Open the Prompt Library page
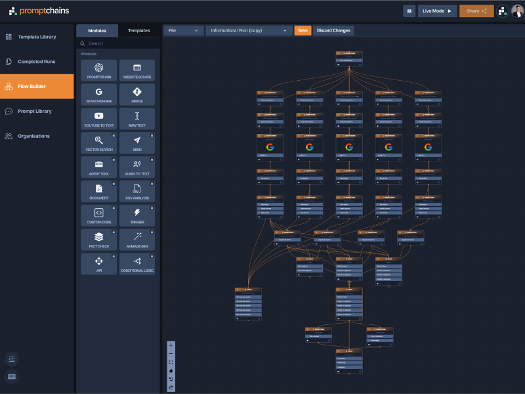 pos(37,111)
